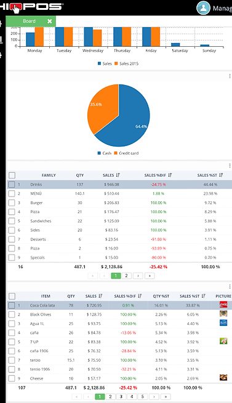Open the Manager user avatar

click(203, 8)
